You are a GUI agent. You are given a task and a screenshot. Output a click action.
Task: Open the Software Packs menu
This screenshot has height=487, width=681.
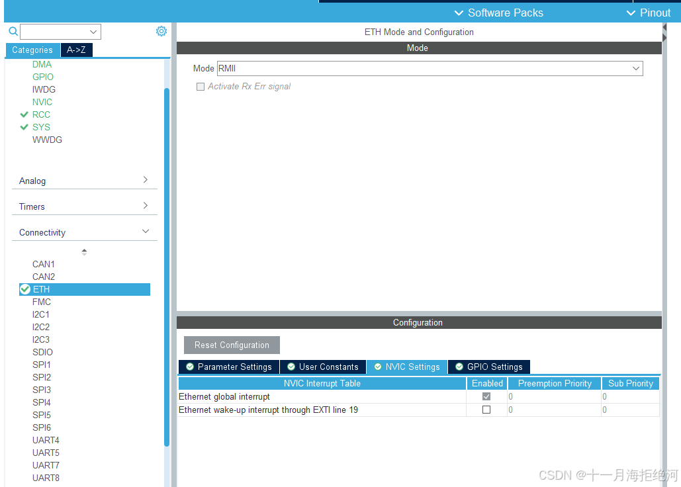(x=498, y=13)
